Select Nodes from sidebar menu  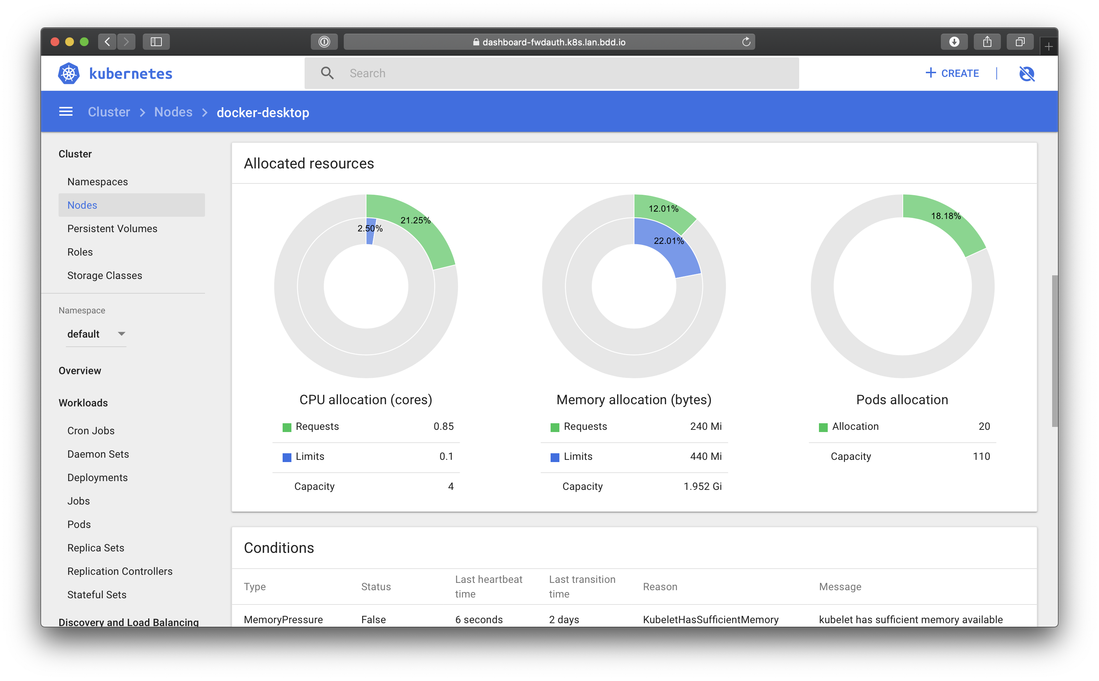click(82, 204)
